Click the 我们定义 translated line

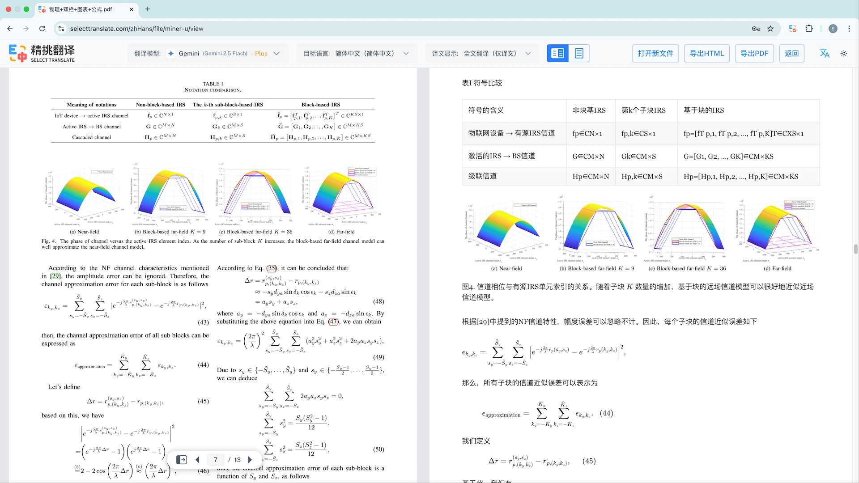(x=476, y=441)
